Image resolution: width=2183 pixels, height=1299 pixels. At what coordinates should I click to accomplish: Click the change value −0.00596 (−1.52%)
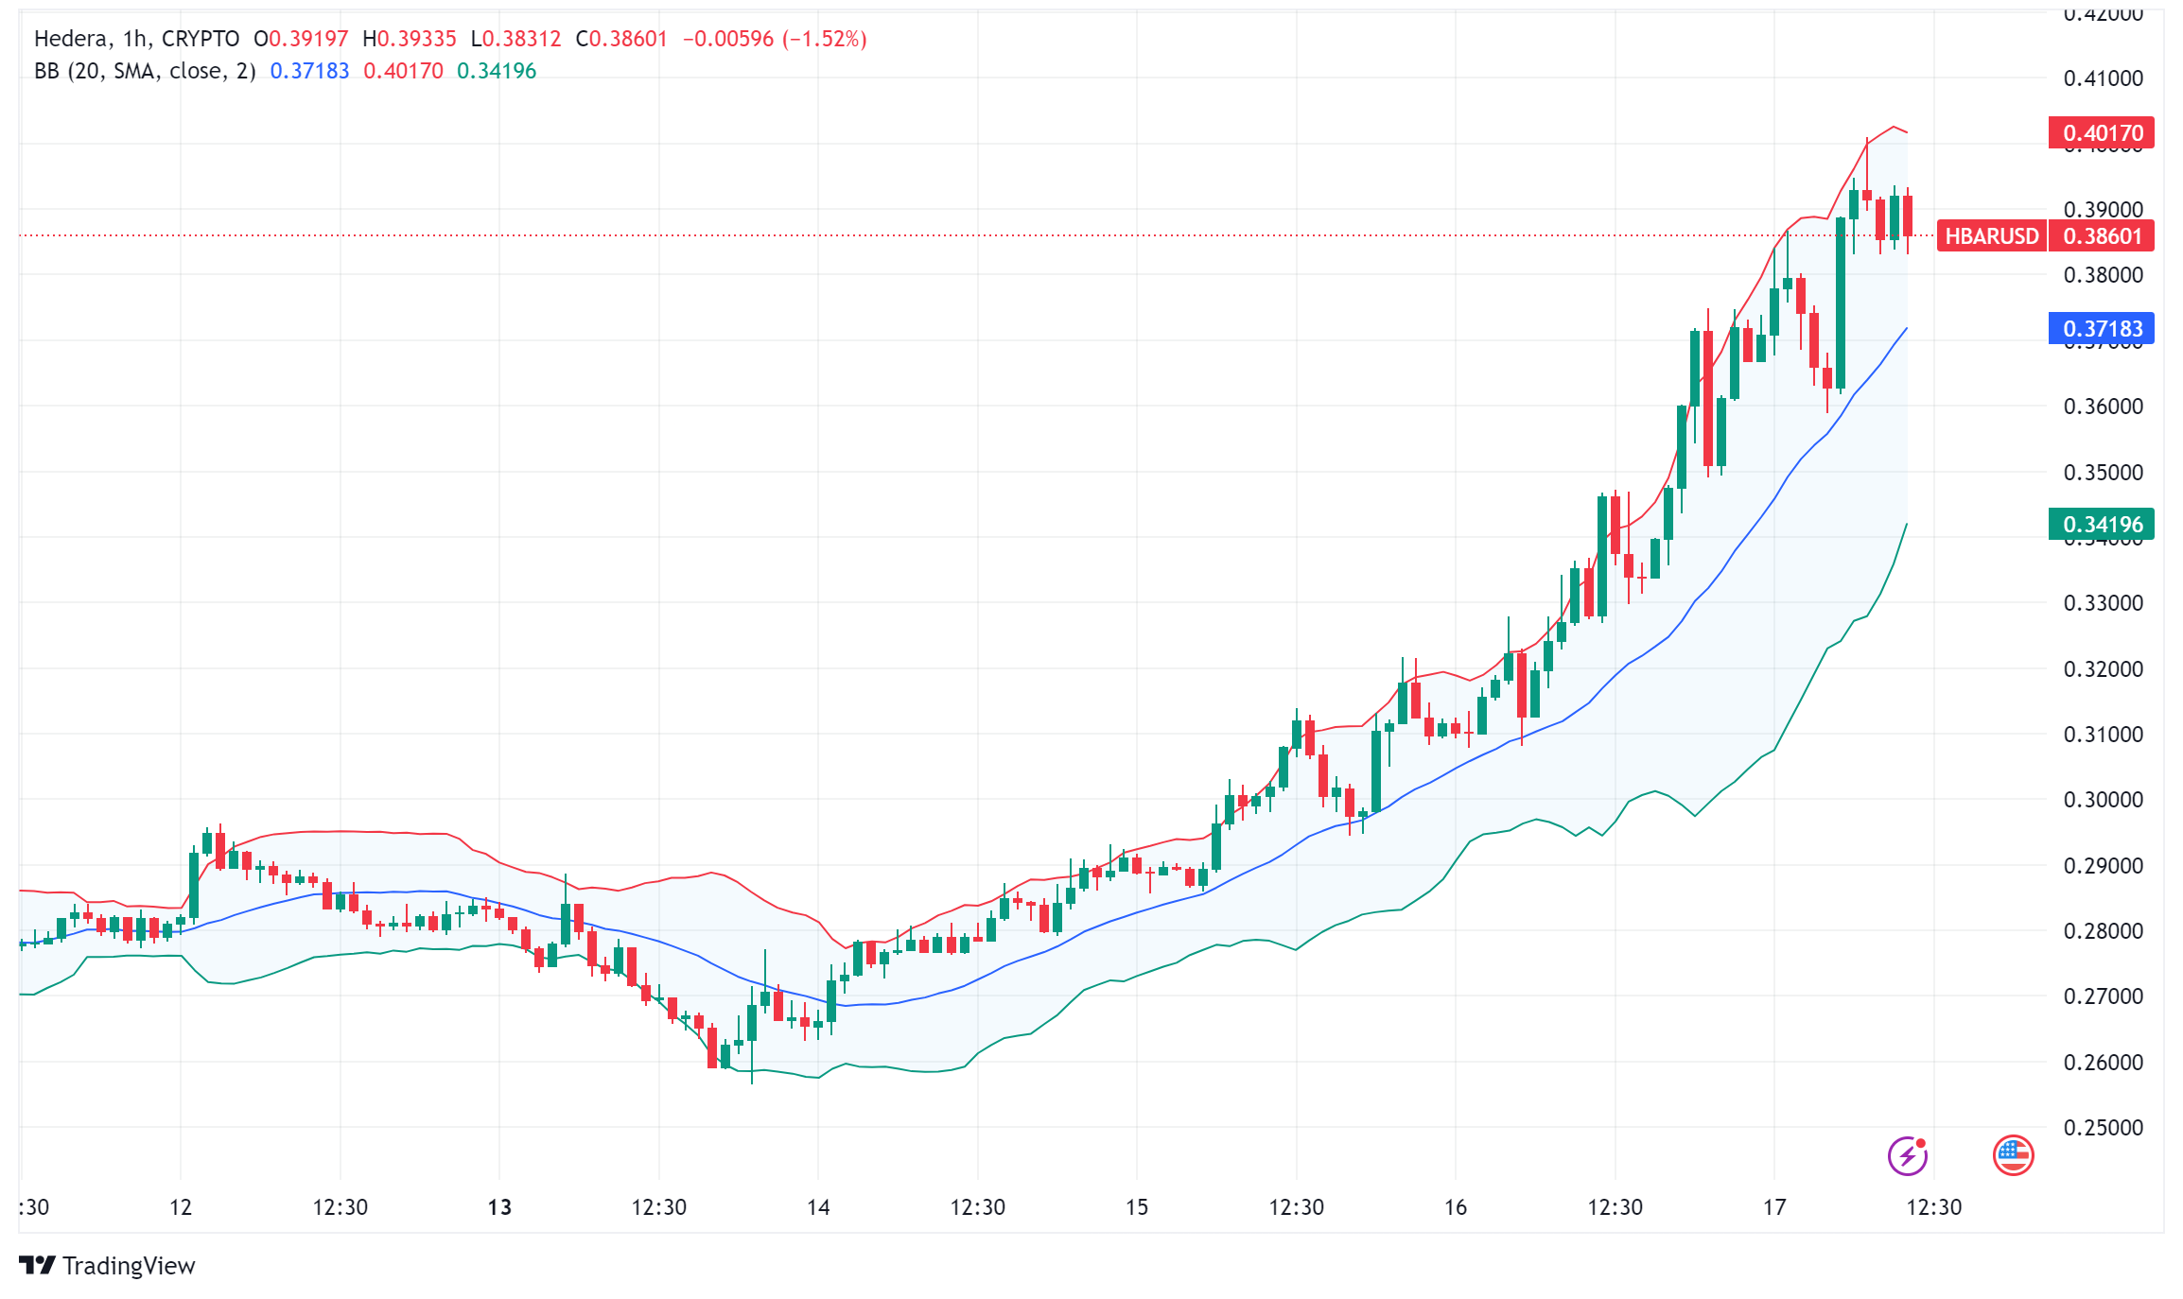click(775, 39)
